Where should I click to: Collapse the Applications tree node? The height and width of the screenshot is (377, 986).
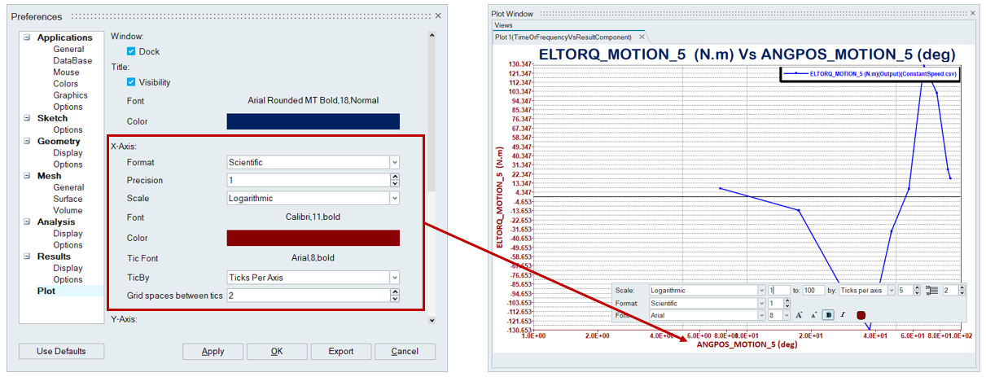click(x=27, y=37)
